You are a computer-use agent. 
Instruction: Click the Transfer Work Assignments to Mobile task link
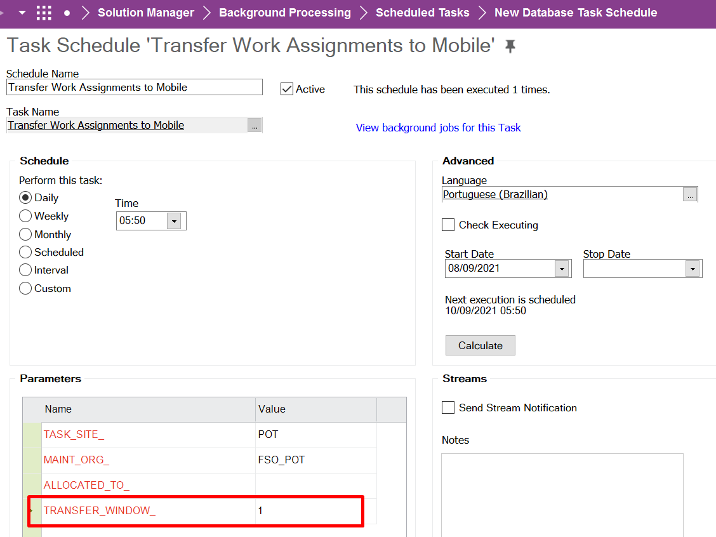click(96, 125)
